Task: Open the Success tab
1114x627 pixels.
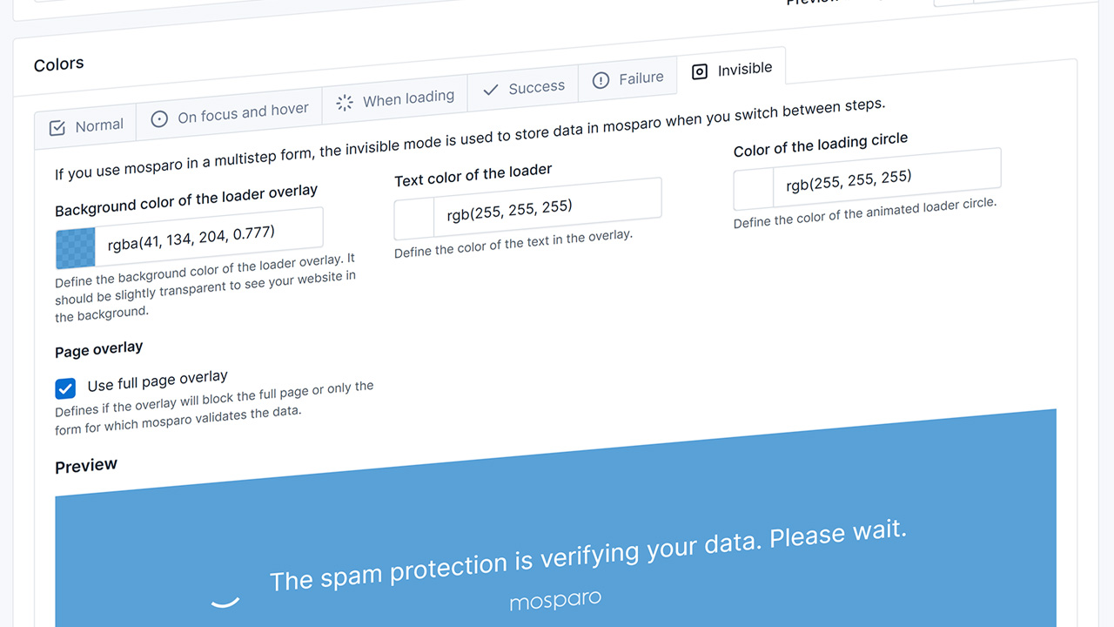Action: 523,88
